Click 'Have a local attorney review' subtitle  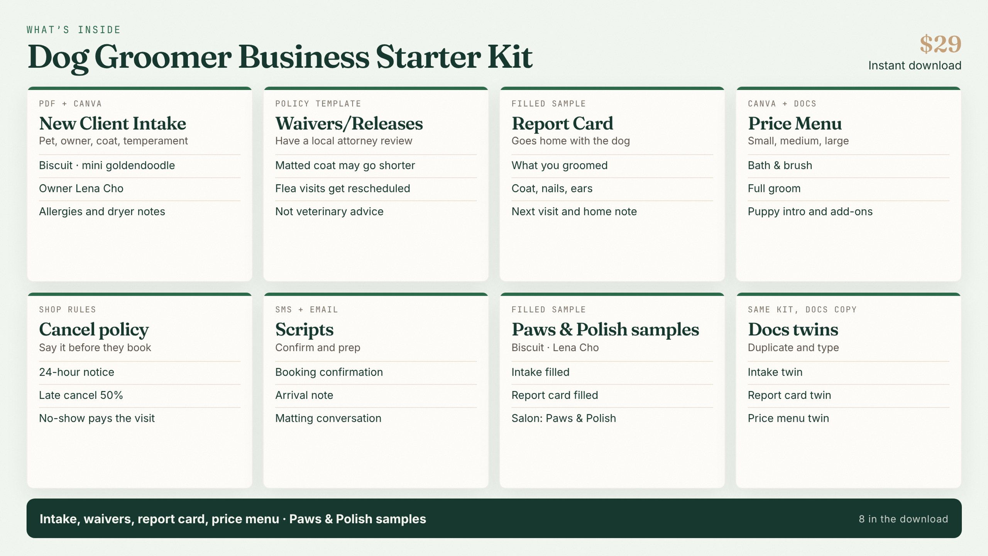coord(343,141)
